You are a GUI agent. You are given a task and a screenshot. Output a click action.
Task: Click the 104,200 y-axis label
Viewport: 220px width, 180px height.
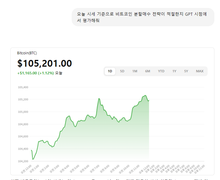pyautogui.click(x=23, y=161)
